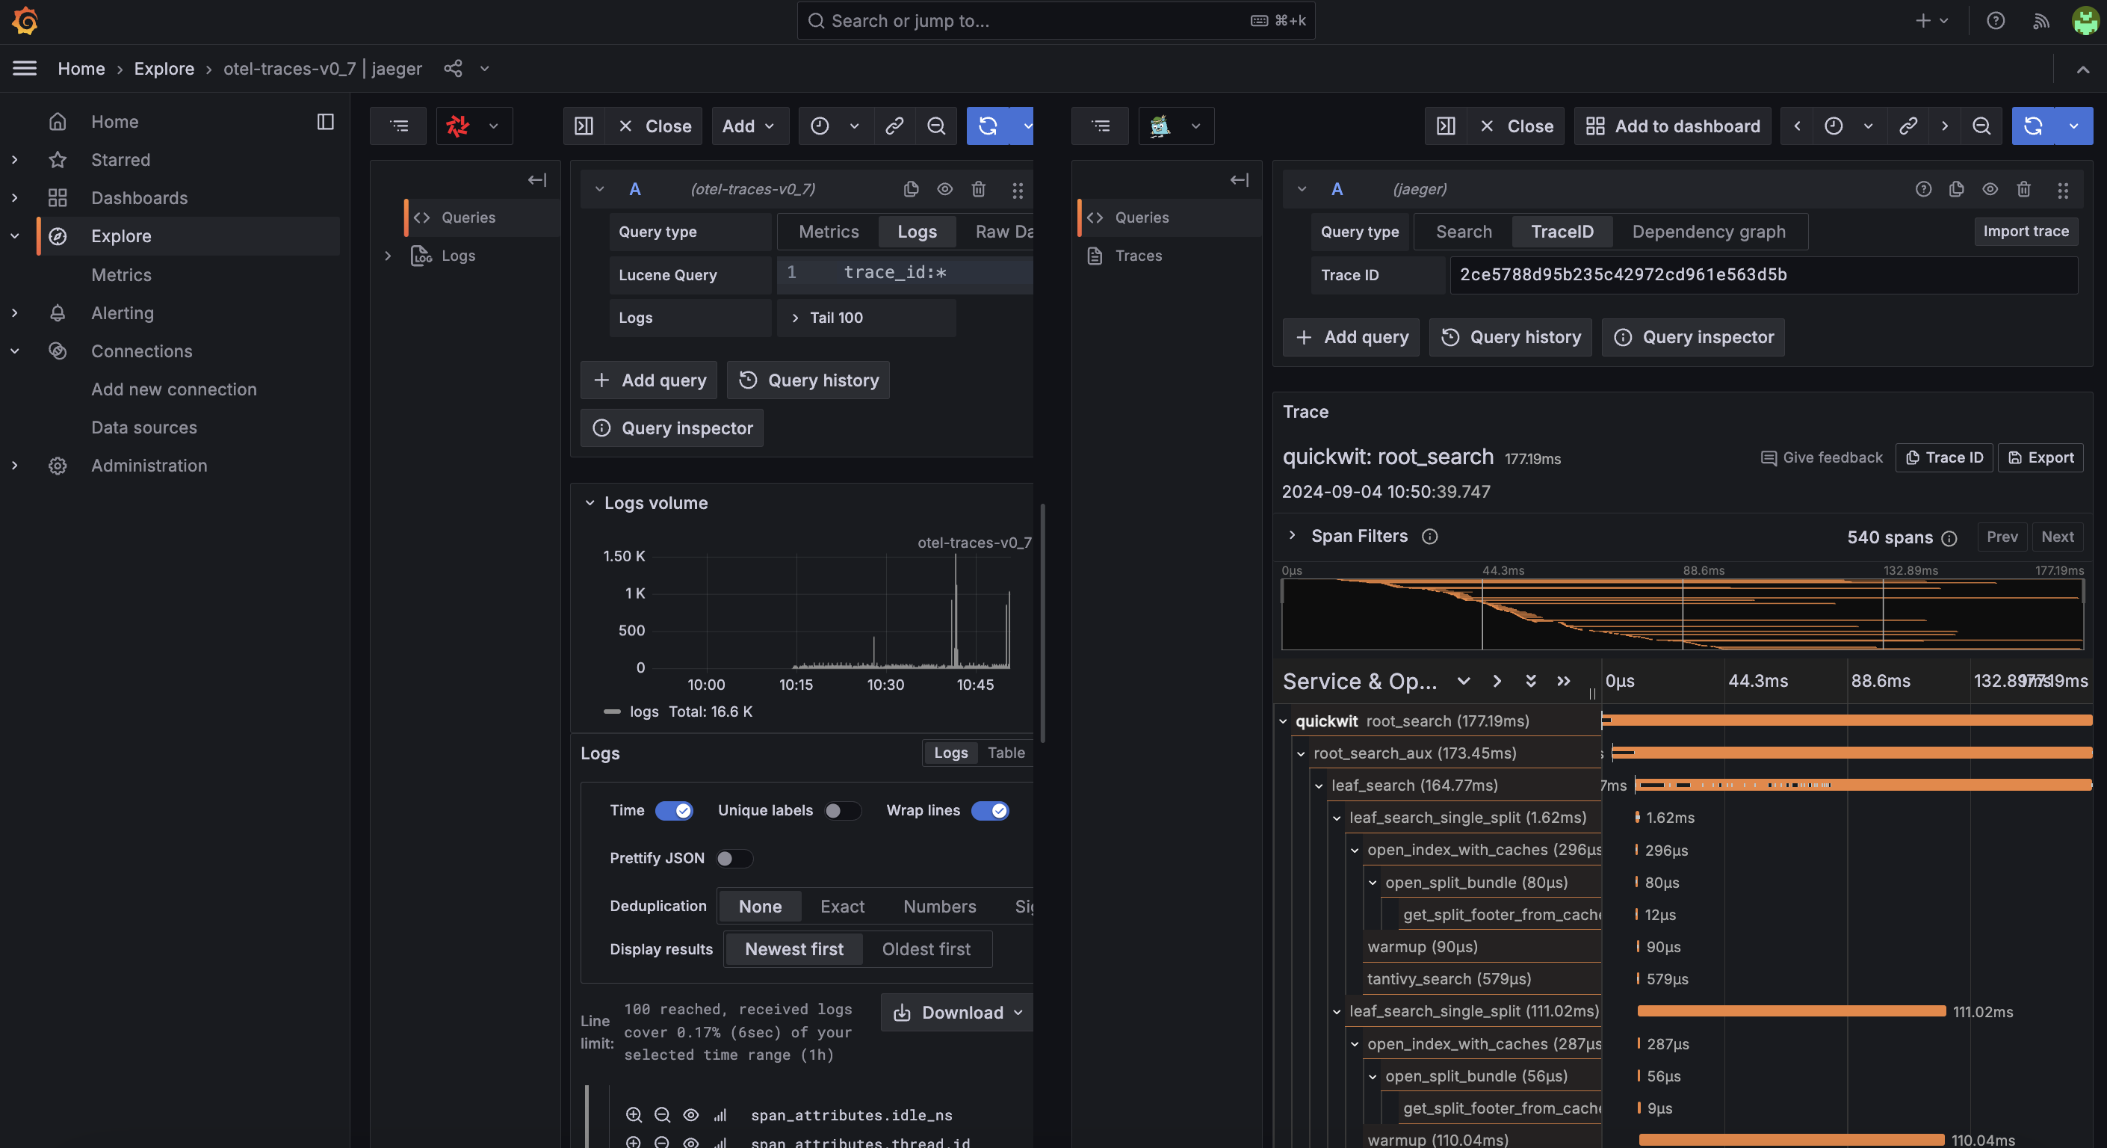The image size is (2107, 1148).
Task: Click the Give feedback link
Action: pos(1822,457)
